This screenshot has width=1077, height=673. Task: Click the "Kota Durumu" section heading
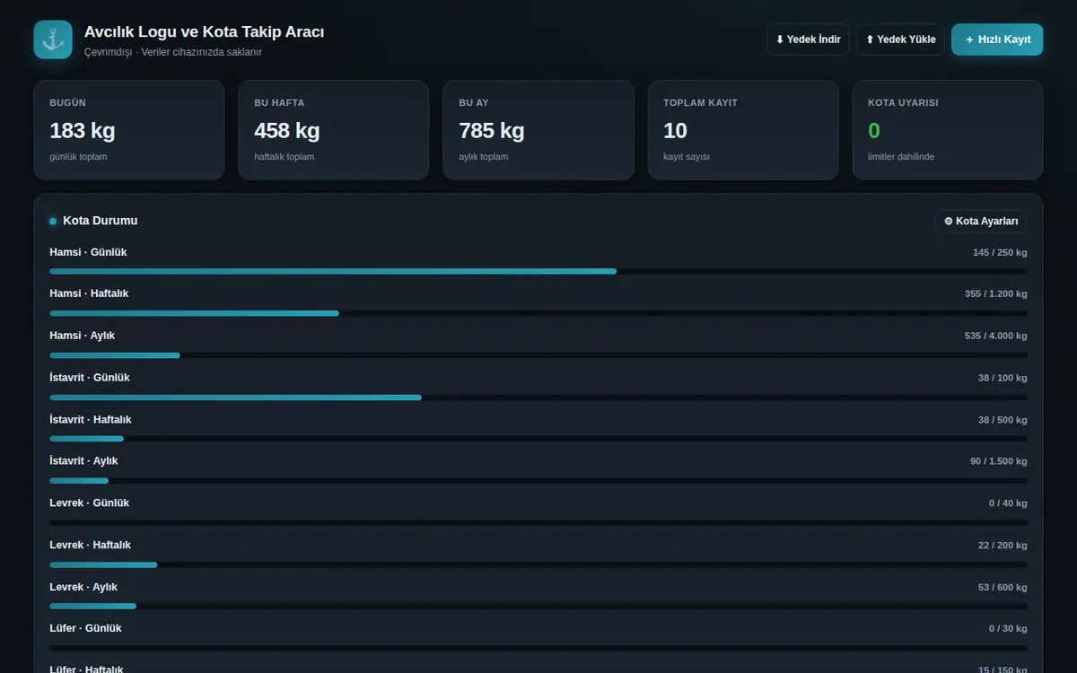(x=101, y=221)
